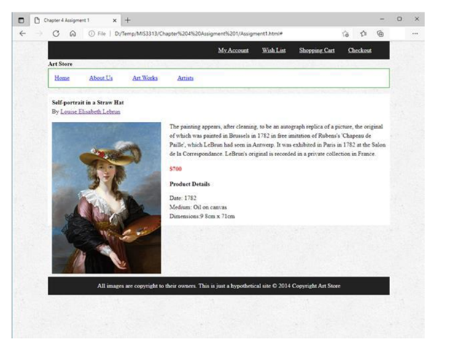Close the Chapter 4 Assigment 1 tab
This screenshot has height=351, width=455.
114,20
